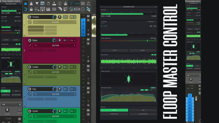
Task: Click MID / HIGH FOCUS in center panel
Action: tap(143, 114)
